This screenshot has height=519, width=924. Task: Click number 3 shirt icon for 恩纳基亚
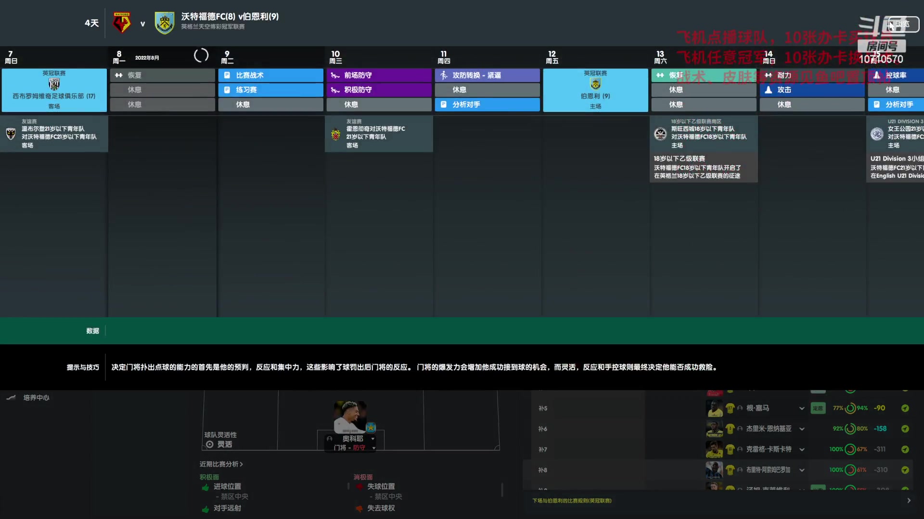click(730, 429)
